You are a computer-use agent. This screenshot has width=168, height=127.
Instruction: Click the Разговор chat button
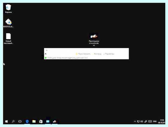coord(97,54)
